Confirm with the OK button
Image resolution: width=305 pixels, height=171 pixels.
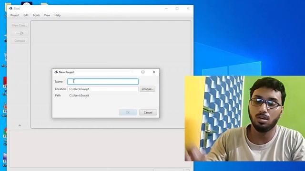[128, 113]
